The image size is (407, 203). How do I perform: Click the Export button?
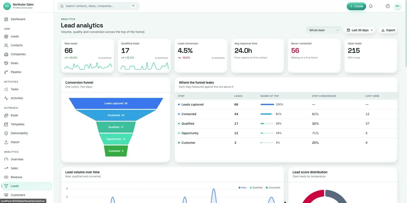coord(388,30)
